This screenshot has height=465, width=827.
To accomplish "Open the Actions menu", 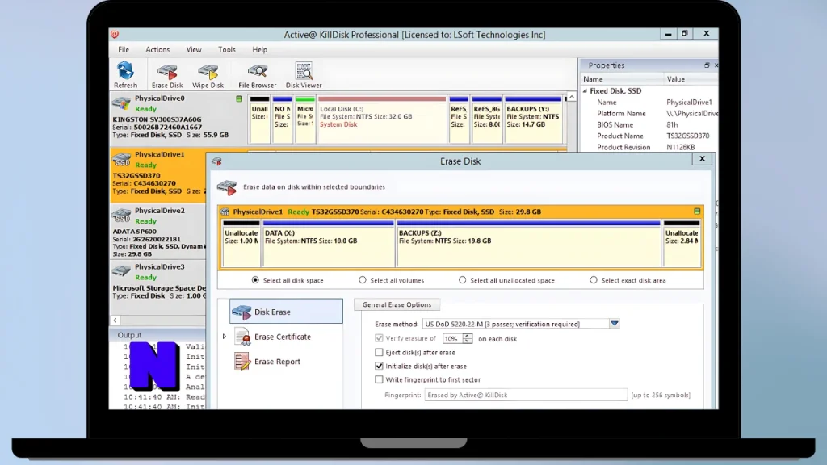I will coord(157,49).
